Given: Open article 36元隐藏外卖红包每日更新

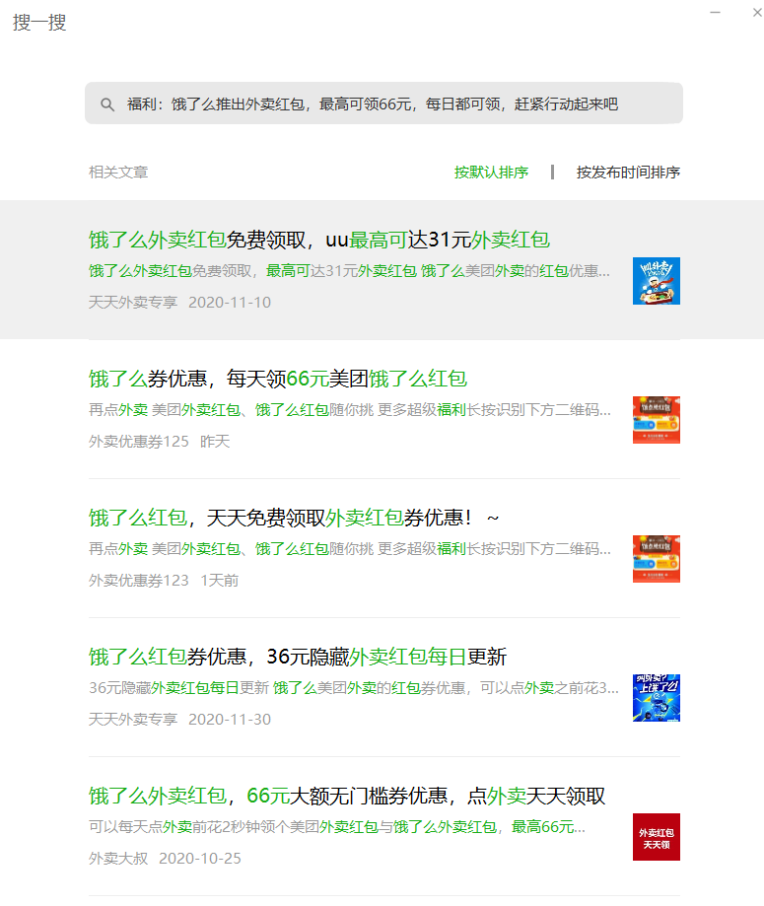Looking at the screenshot, I should click(298, 657).
